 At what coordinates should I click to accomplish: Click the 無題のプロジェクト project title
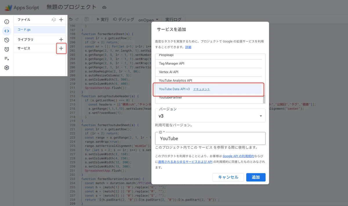71,7
